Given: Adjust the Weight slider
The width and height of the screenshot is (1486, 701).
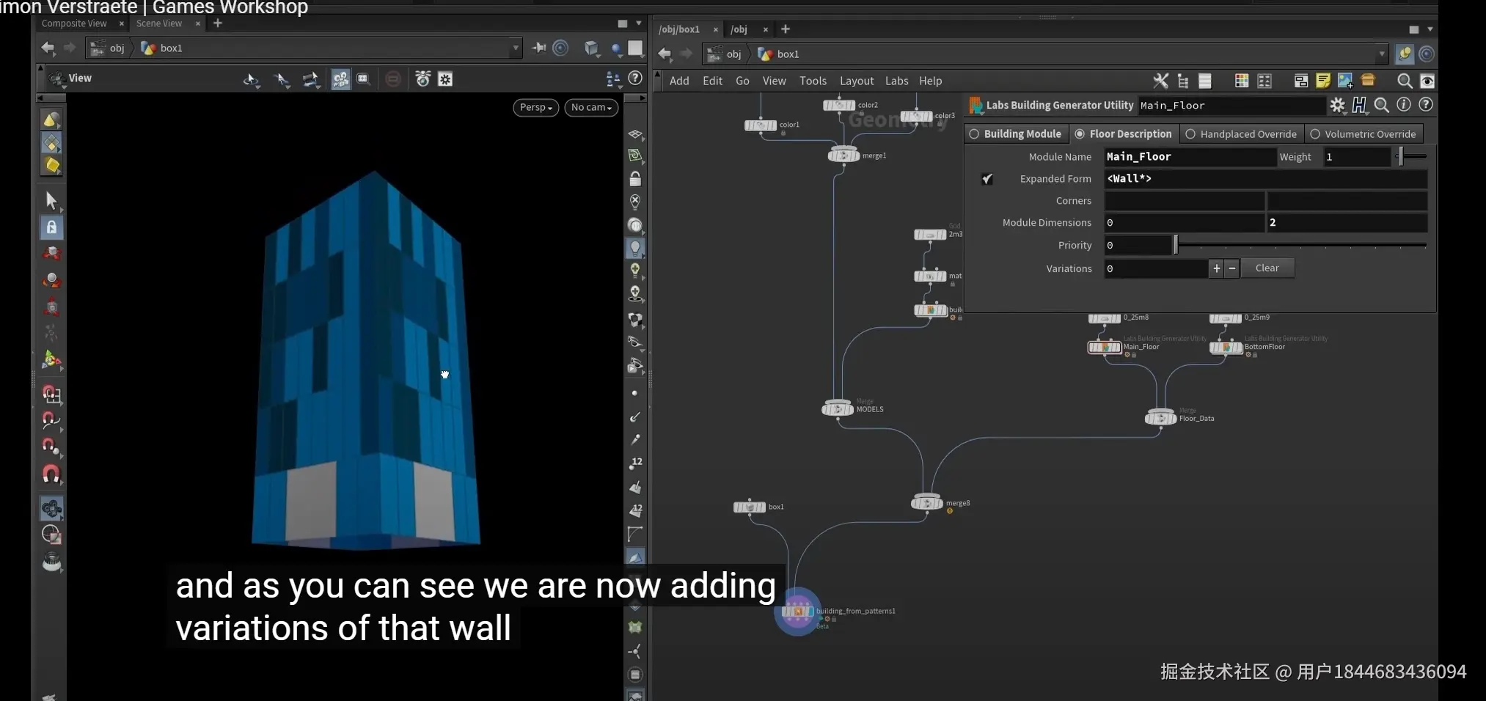Looking at the screenshot, I should (1411, 157).
